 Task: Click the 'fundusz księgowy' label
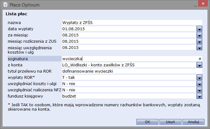(x=25, y=96)
